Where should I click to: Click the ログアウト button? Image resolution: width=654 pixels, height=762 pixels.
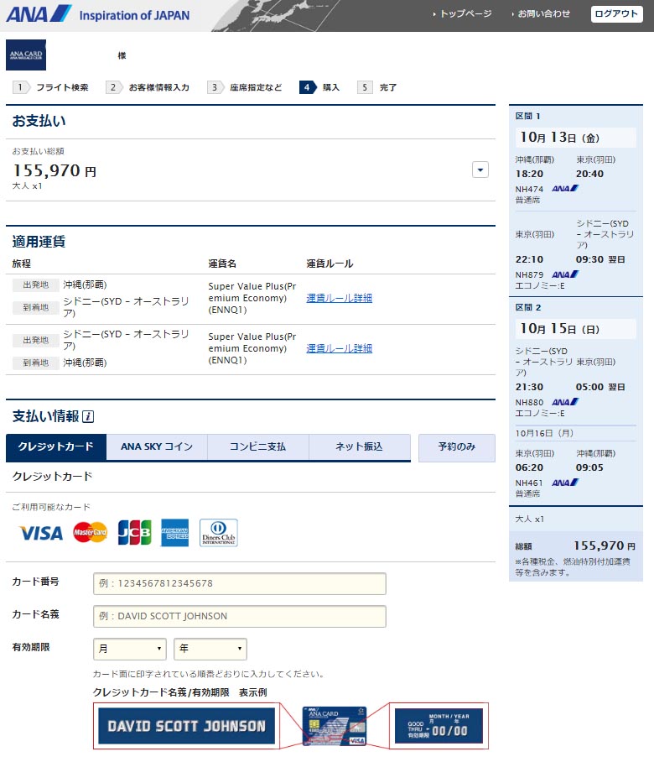tap(616, 14)
